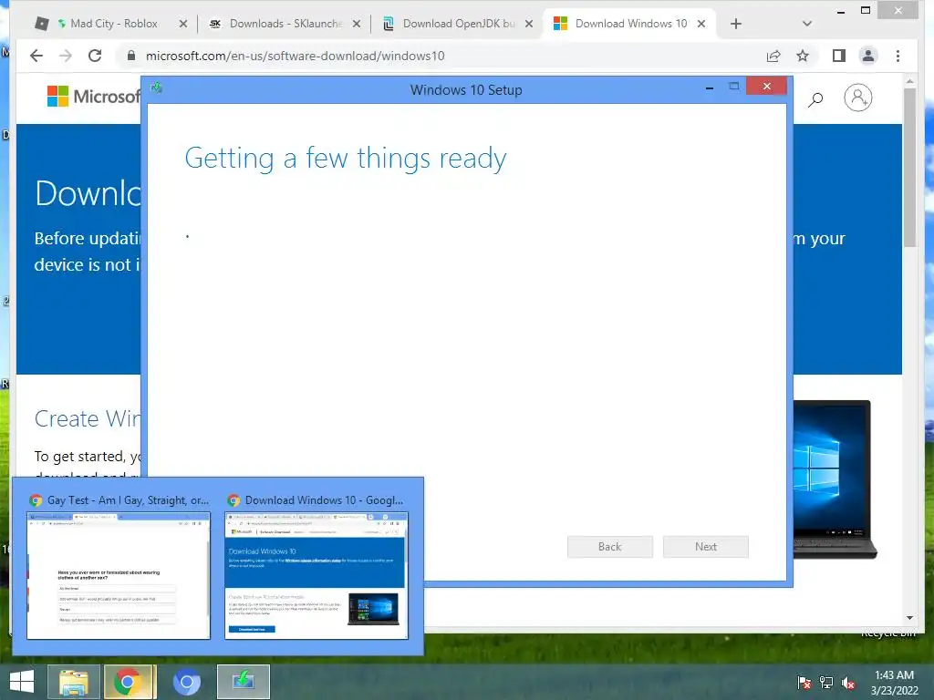Click the laptop image on the webpage
This screenshot has height=700, width=934.
[835, 479]
